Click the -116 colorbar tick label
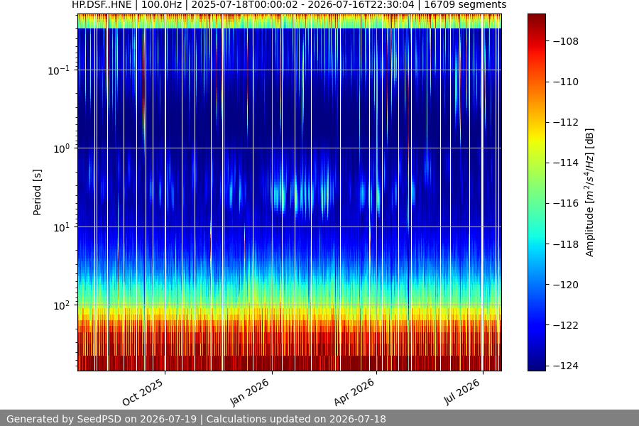 pos(566,203)
